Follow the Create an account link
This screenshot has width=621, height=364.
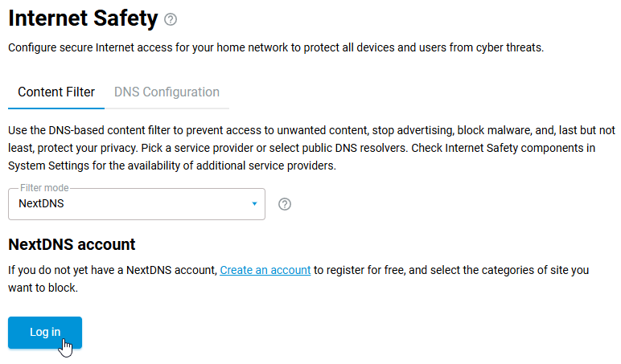click(265, 270)
